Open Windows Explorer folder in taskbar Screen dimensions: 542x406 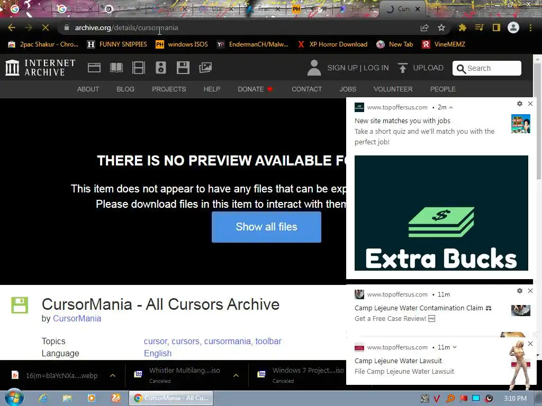click(67, 398)
